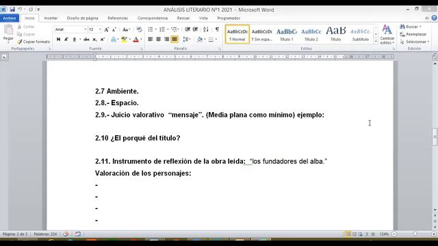Toggle show paragraph marks (¶)
The image size is (438, 246).
coord(217,29)
